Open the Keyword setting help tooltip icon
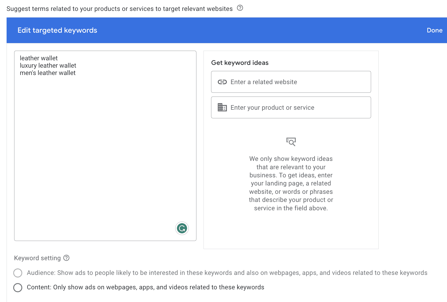This screenshot has width=447, height=302. 66,258
